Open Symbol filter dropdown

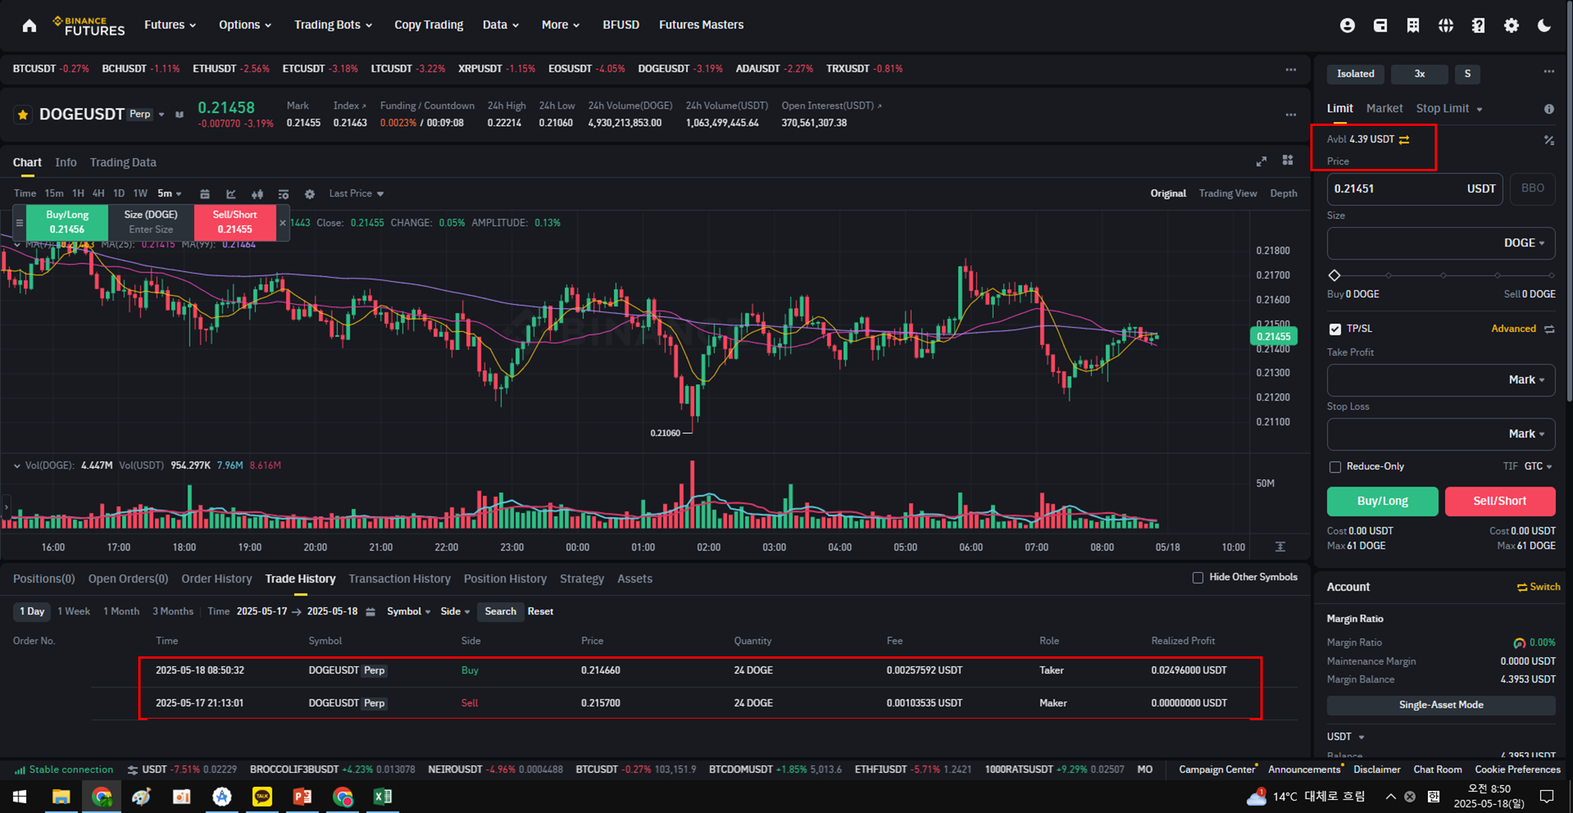(x=409, y=611)
